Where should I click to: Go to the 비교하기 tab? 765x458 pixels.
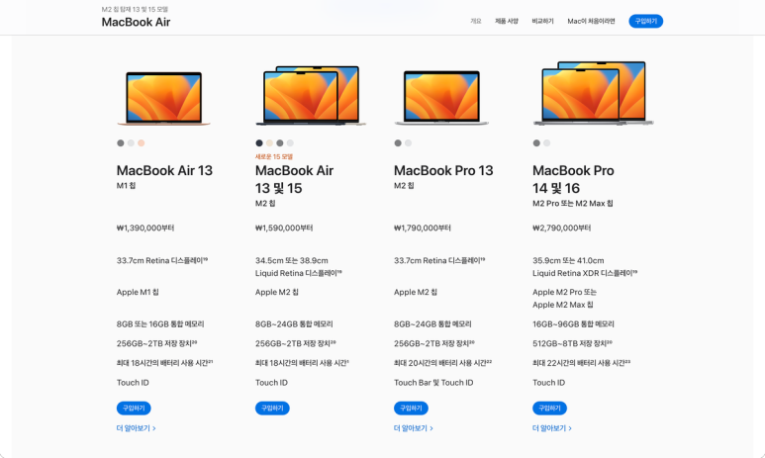pos(542,21)
